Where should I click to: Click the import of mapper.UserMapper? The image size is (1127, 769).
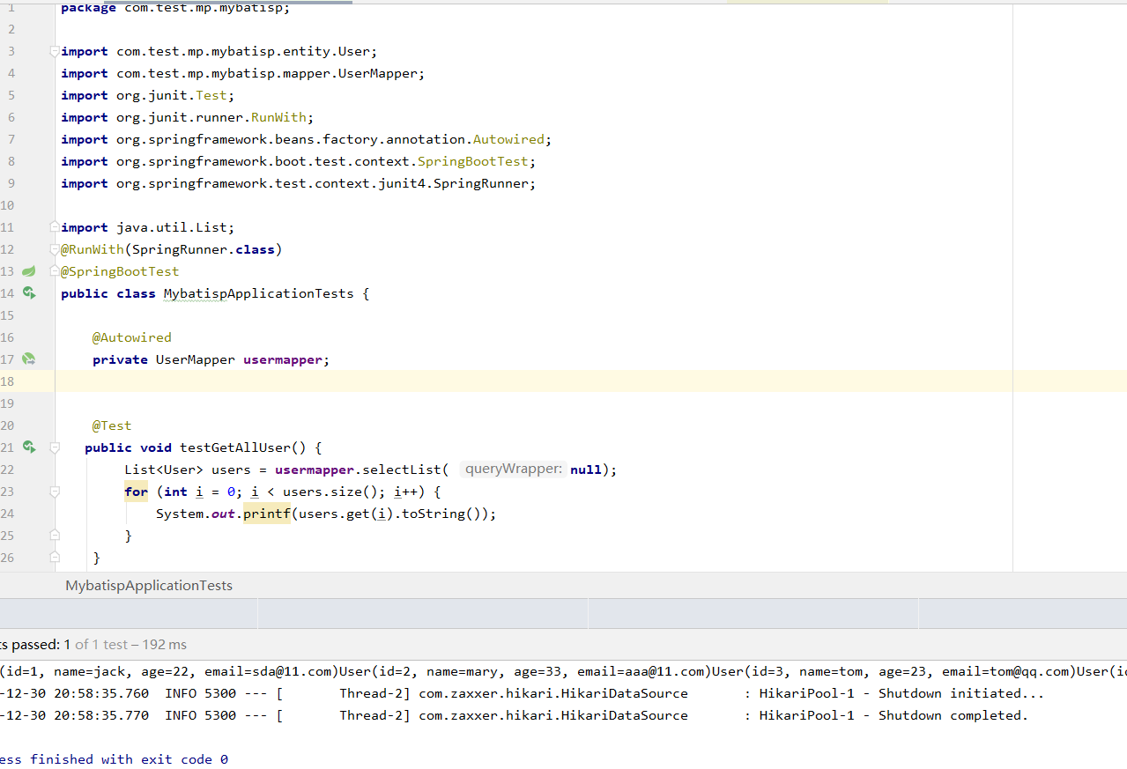tap(243, 73)
